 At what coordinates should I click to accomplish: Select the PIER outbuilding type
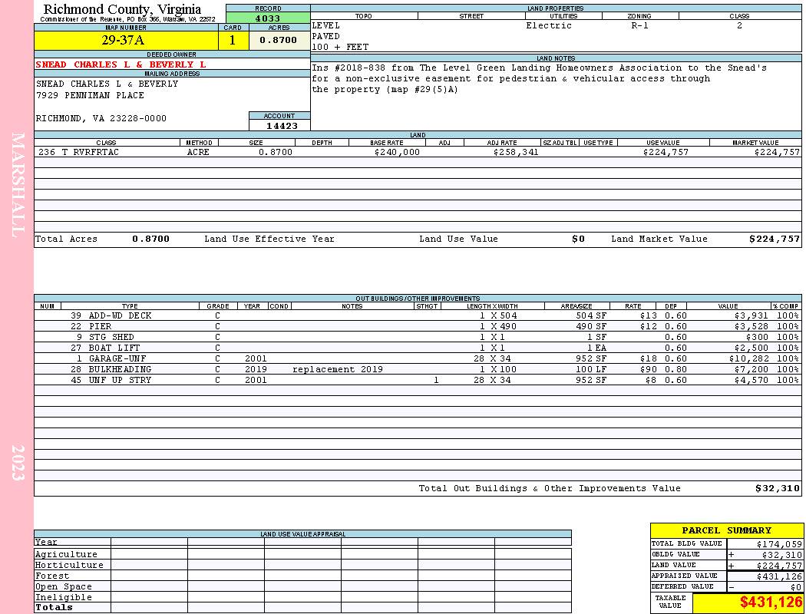point(101,327)
